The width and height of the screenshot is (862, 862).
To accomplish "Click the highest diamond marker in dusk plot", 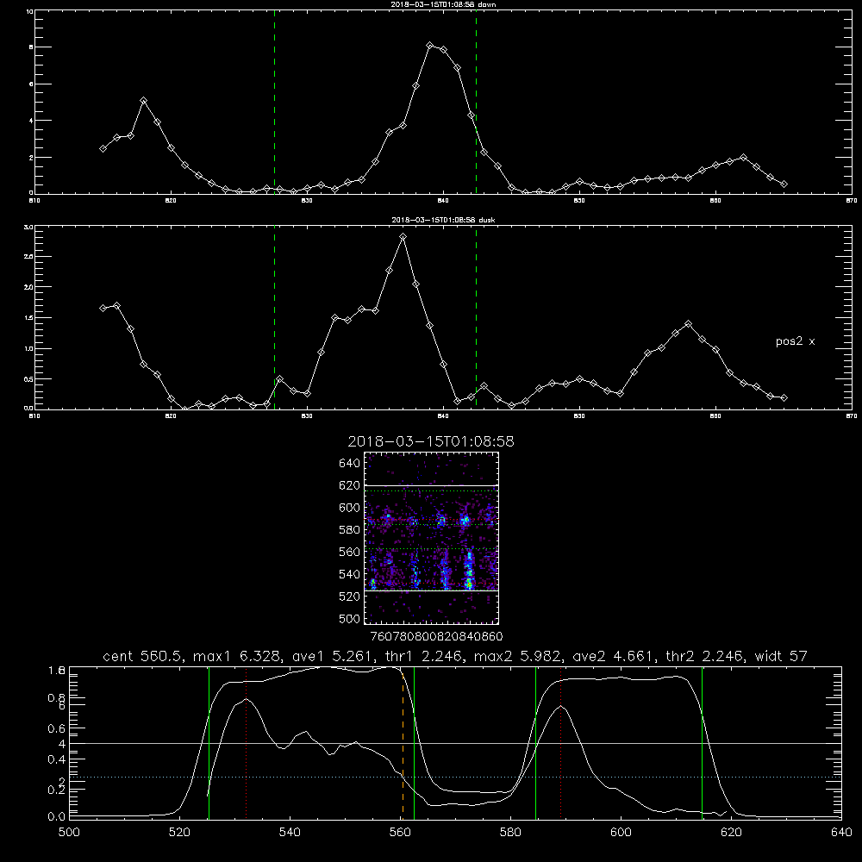I will click(x=403, y=237).
